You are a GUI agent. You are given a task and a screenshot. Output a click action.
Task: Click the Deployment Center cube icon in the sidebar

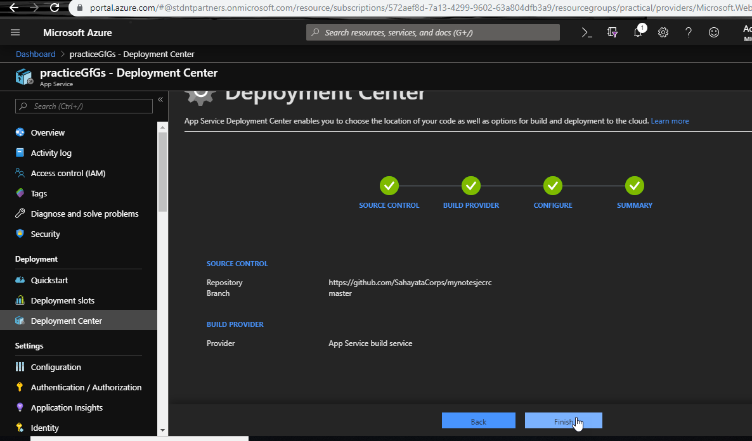click(x=20, y=320)
